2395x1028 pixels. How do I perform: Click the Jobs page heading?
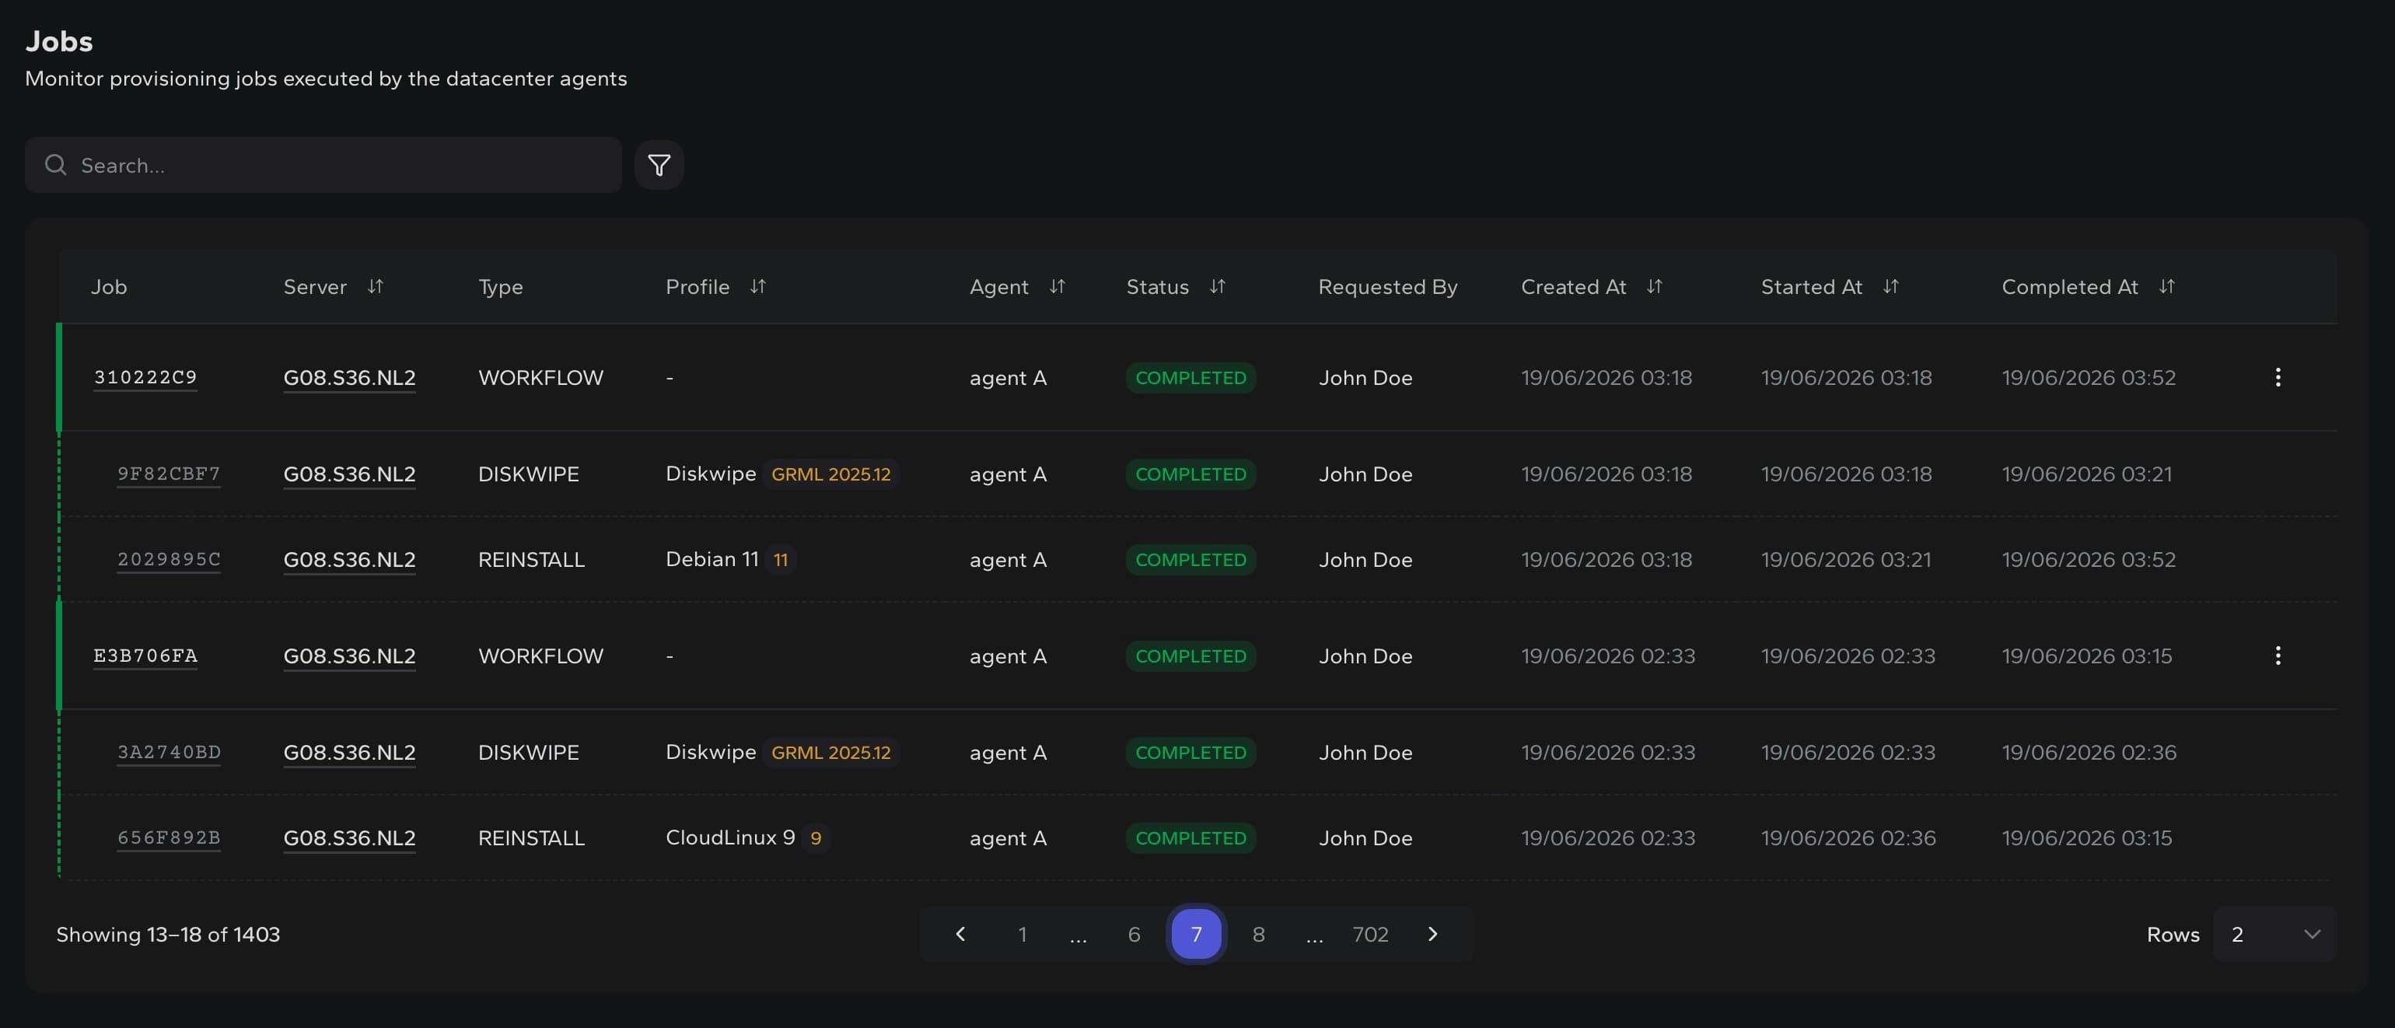58,41
